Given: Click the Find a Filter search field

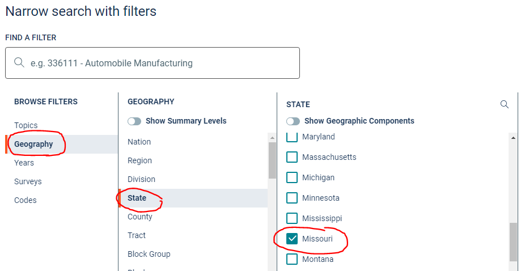Looking at the screenshot, I should [x=159, y=63].
